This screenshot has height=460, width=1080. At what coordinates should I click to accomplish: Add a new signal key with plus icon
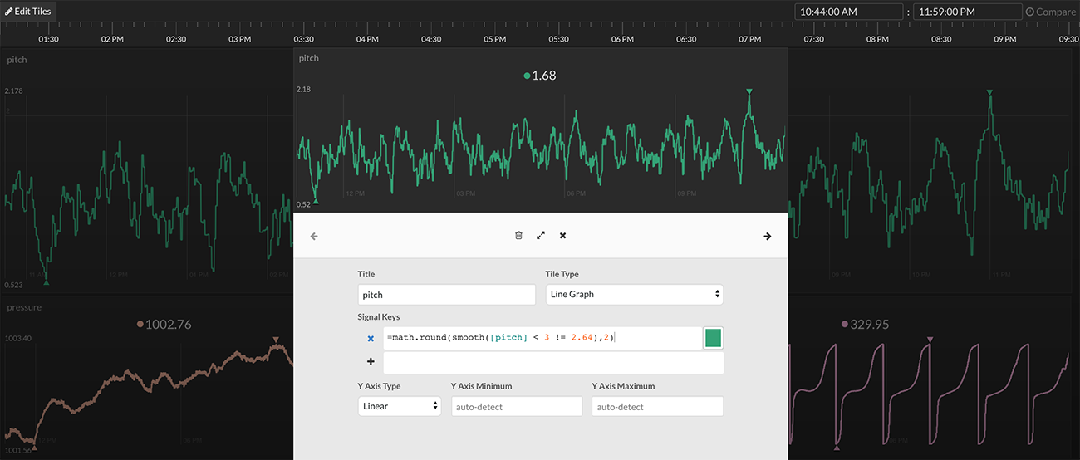(x=371, y=362)
